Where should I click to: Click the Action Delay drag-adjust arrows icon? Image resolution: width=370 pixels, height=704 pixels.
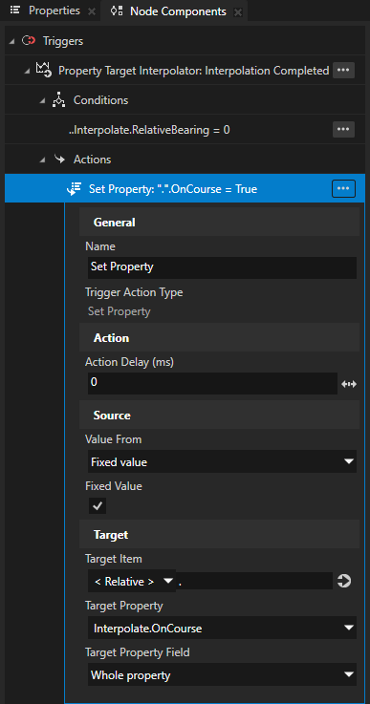point(349,384)
